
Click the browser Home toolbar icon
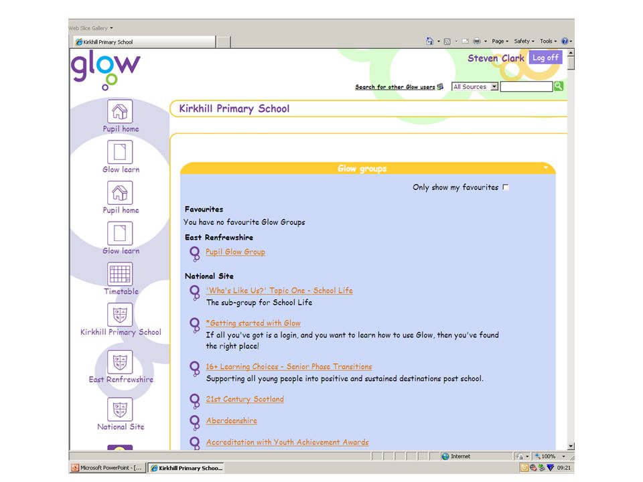(x=429, y=41)
